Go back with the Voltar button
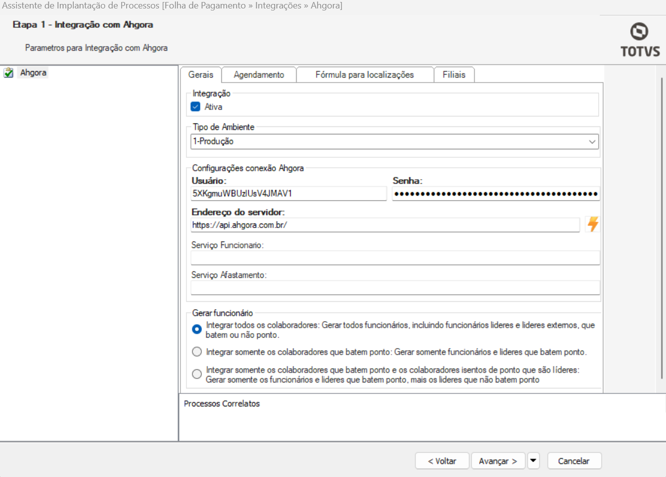666x477 pixels. [442, 461]
